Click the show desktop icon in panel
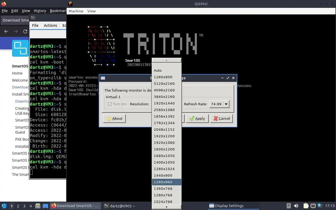The width and height of the screenshot is (336, 210). [x=45, y=206]
